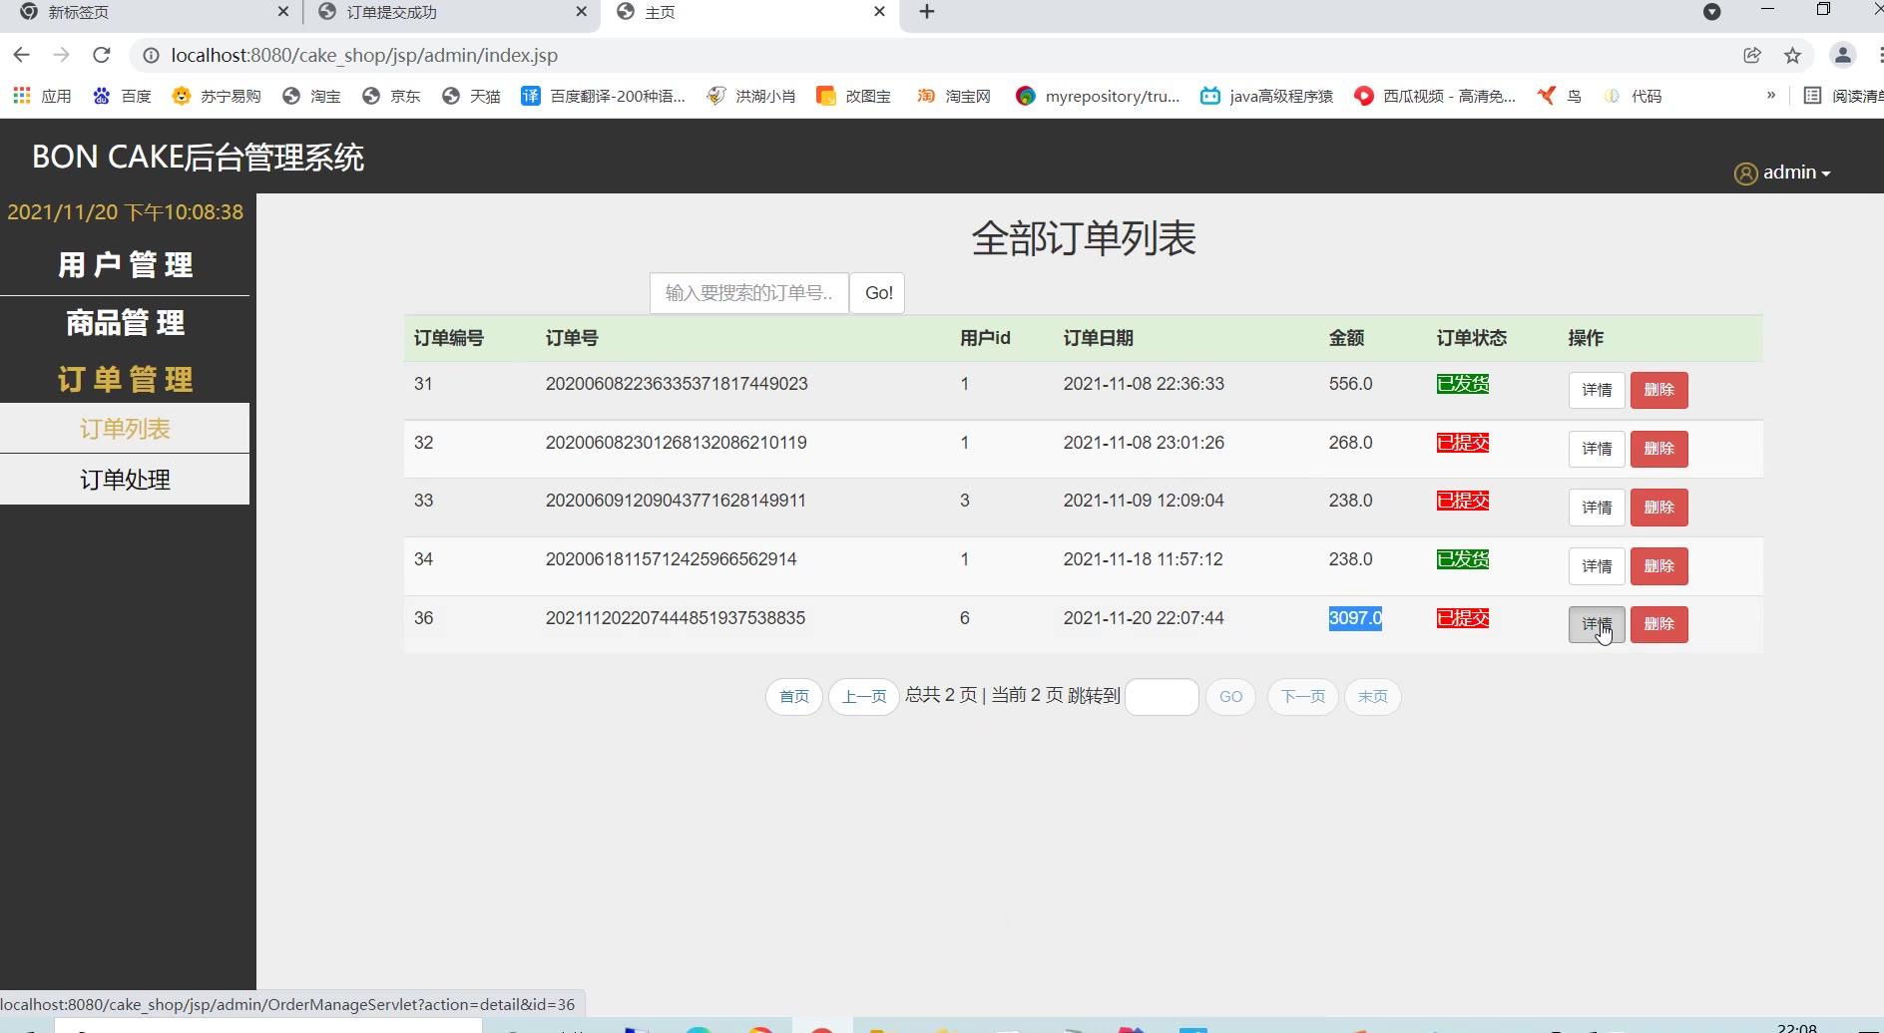Screen dimensions: 1884x1033
Task: Click the address bar URL
Action: [x=364, y=55]
